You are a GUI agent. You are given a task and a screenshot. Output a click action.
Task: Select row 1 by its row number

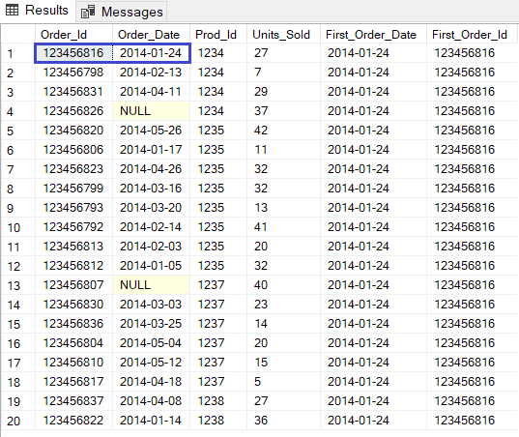coord(18,53)
